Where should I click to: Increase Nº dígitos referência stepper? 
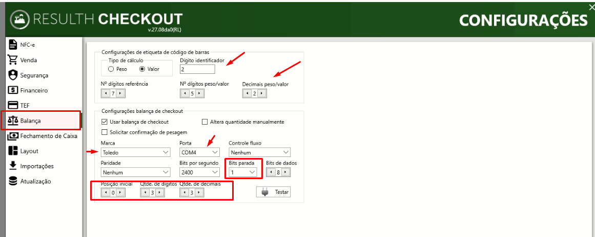coord(120,93)
